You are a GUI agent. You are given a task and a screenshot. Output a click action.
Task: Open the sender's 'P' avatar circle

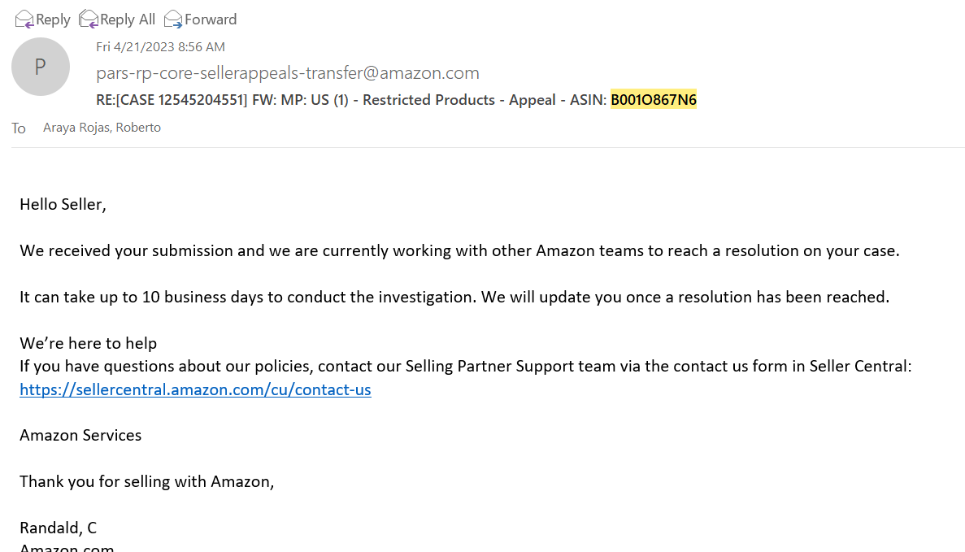tap(40, 67)
